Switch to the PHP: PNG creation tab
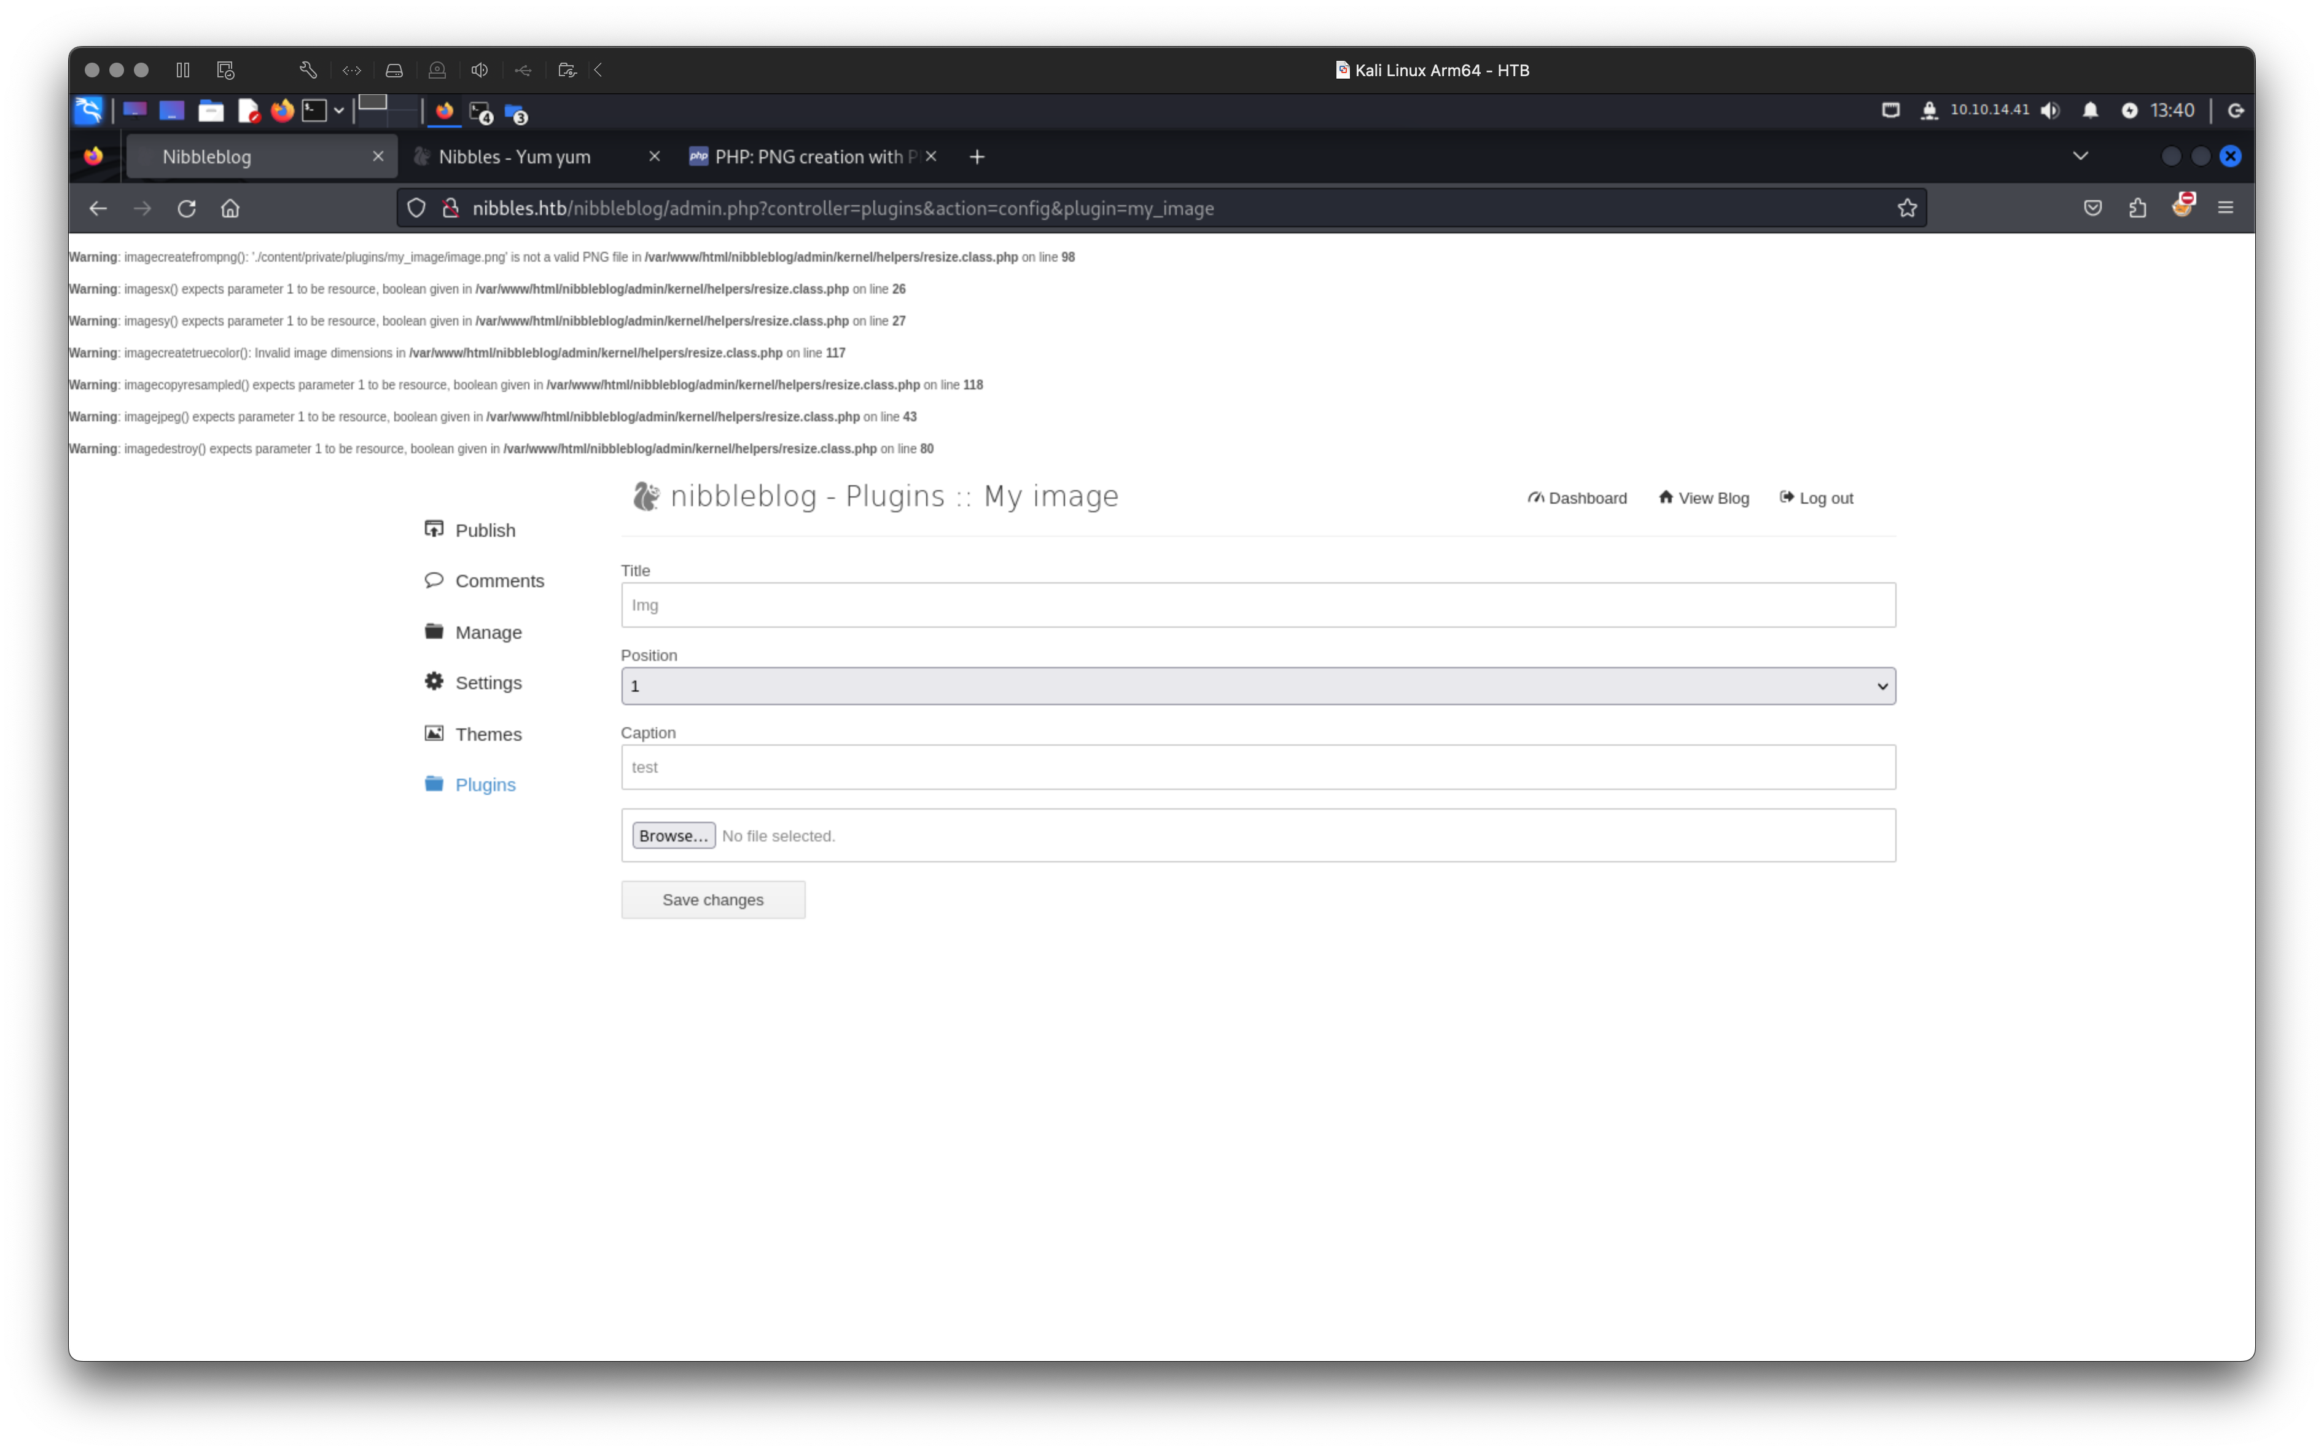Viewport: 2324px width, 1452px height. click(x=808, y=157)
